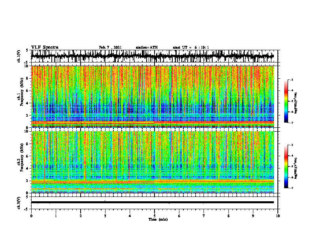Click the lower PSD color bar

click(286, 166)
